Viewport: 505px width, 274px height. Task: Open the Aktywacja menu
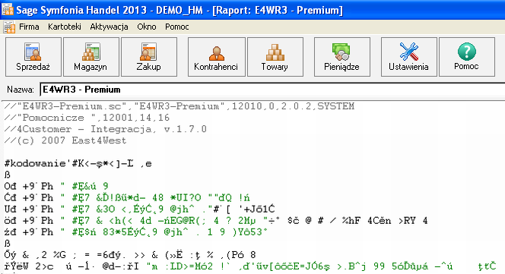click(x=109, y=27)
